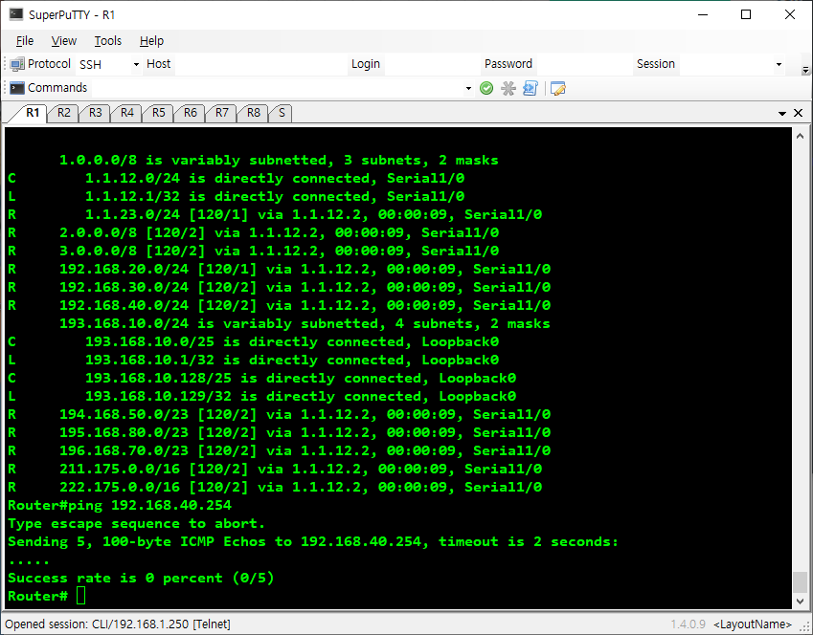This screenshot has height=635, width=813.
Task: Open the Help menu
Action: 151,41
